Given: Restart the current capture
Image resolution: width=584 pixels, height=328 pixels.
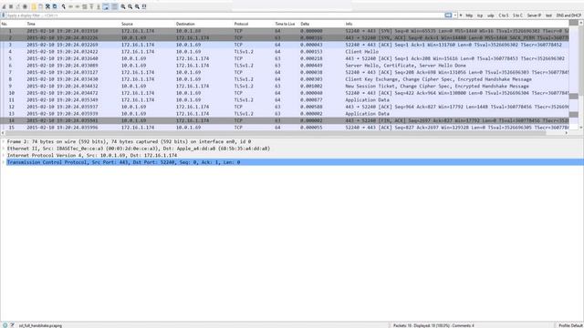Looking at the screenshot, I should pyautogui.click(x=18, y=6).
